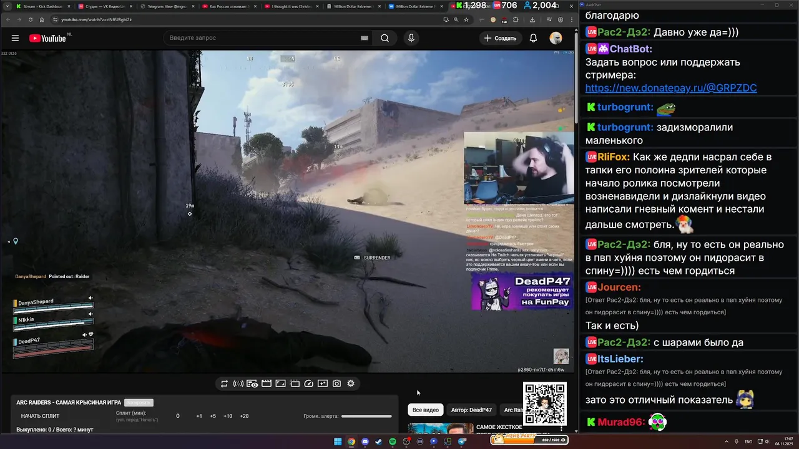799x449 pixels.
Task: Click the eye overlay icon under the video
Action: pyautogui.click(x=252, y=384)
